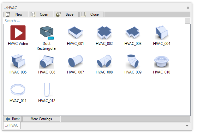The width and height of the screenshot is (197, 135).
Task: Select the HVAC_010 ceiling diffuser
Action: pos(161,62)
